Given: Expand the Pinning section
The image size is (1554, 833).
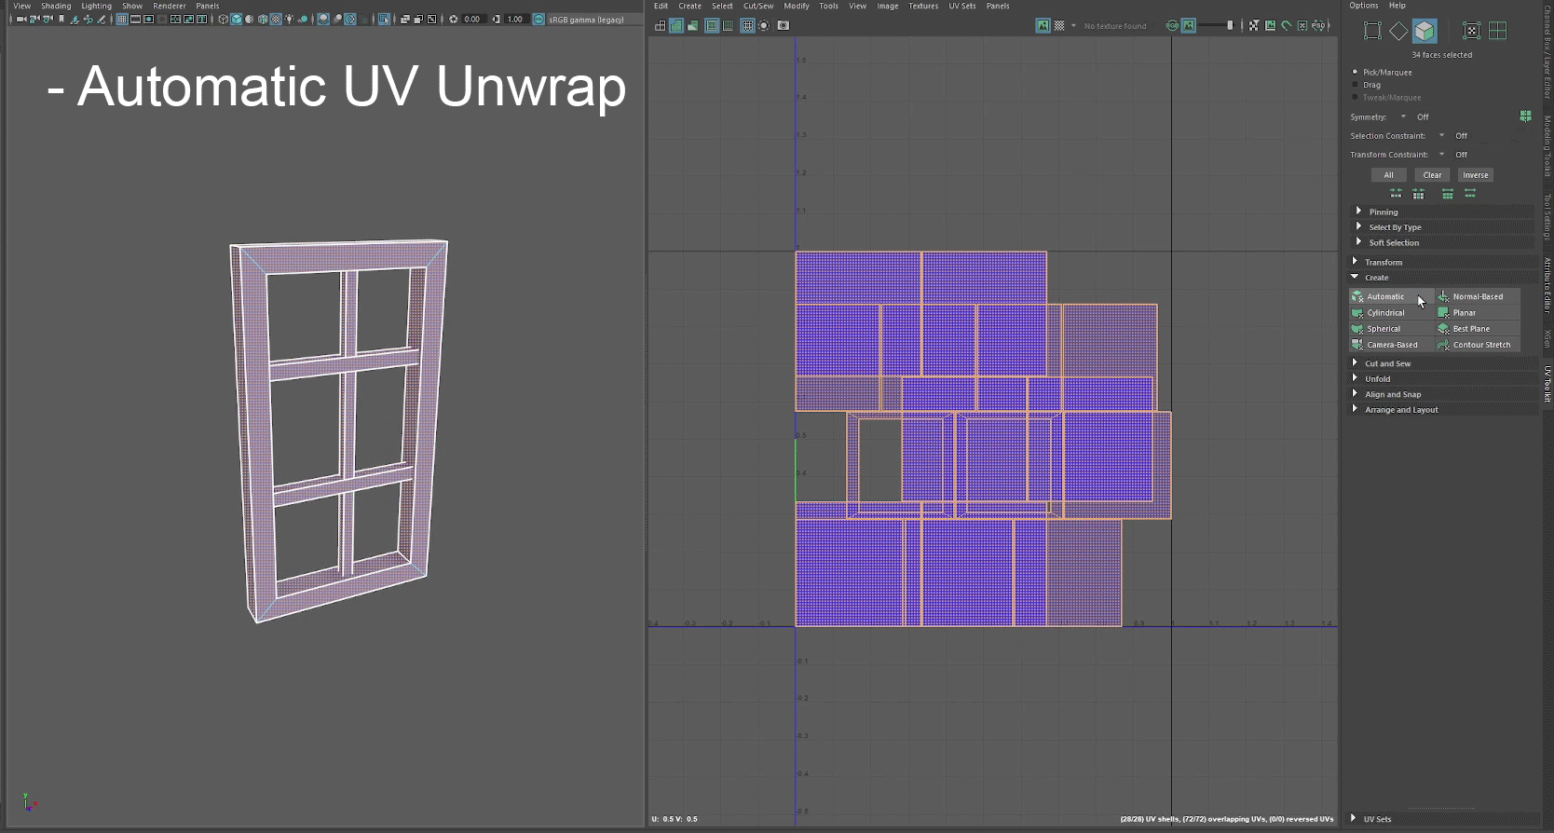Looking at the screenshot, I should [1442, 212].
